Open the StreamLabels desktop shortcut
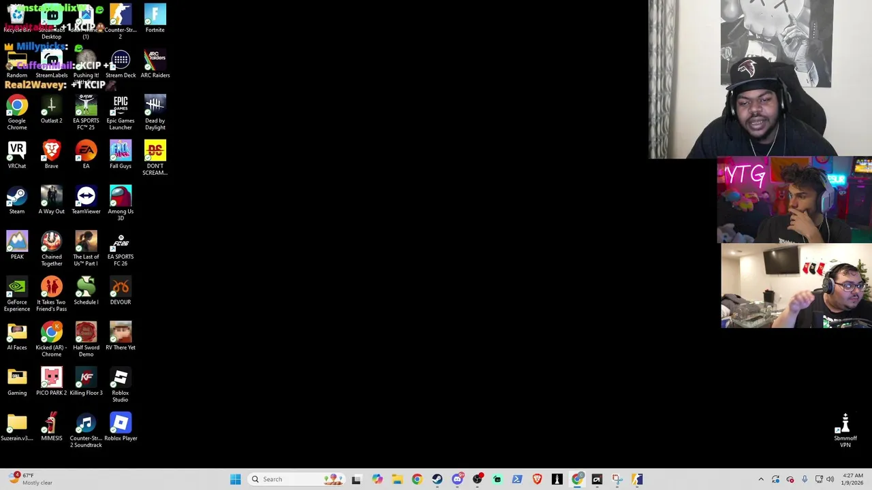 pyautogui.click(x=51, y=65)
